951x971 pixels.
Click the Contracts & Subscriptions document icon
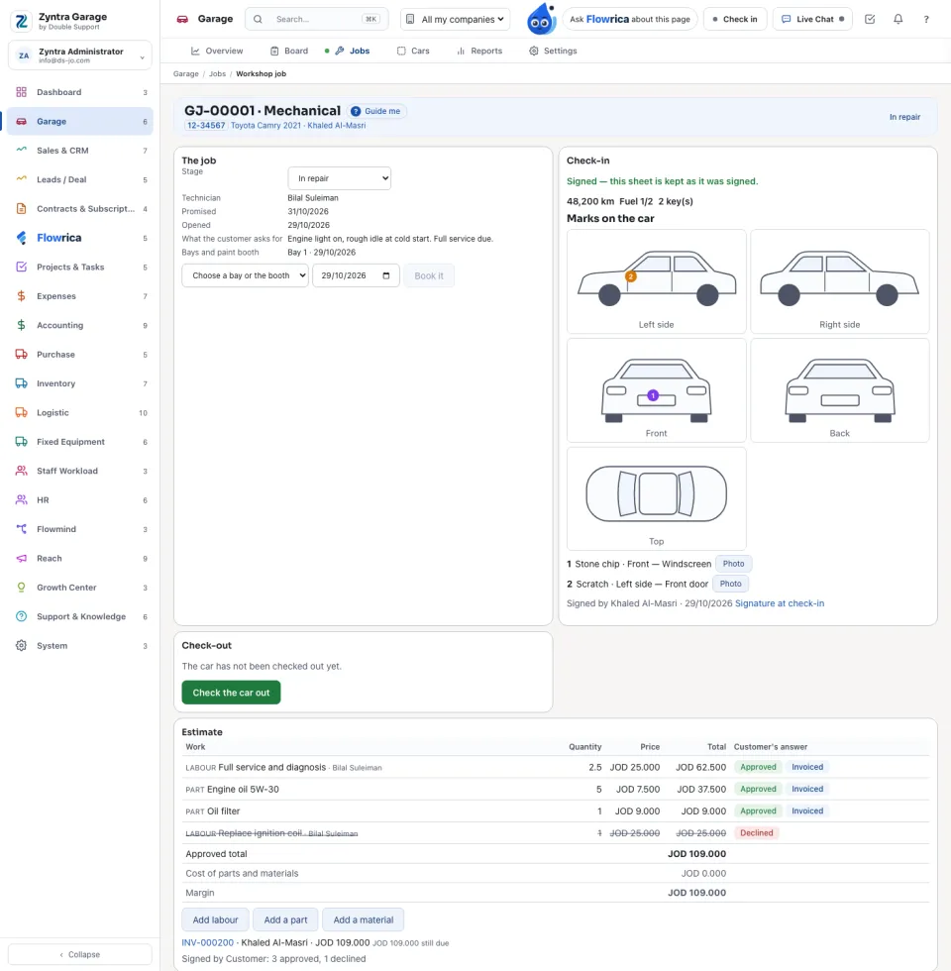tap(21, 209)
